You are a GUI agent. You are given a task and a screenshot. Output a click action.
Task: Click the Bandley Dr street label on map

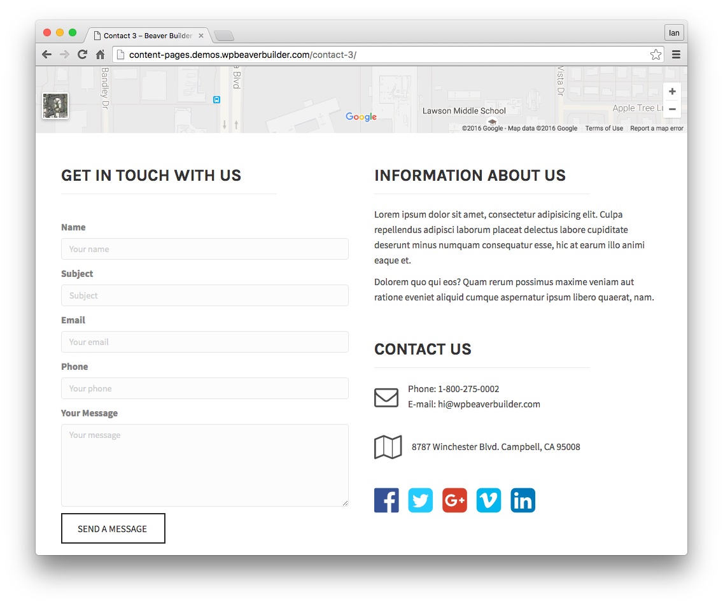coord(105,88)
